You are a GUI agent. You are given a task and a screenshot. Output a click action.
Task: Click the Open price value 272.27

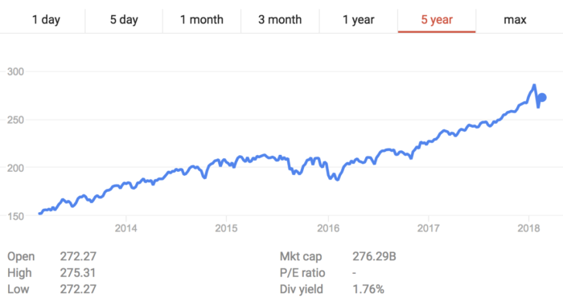78,256
